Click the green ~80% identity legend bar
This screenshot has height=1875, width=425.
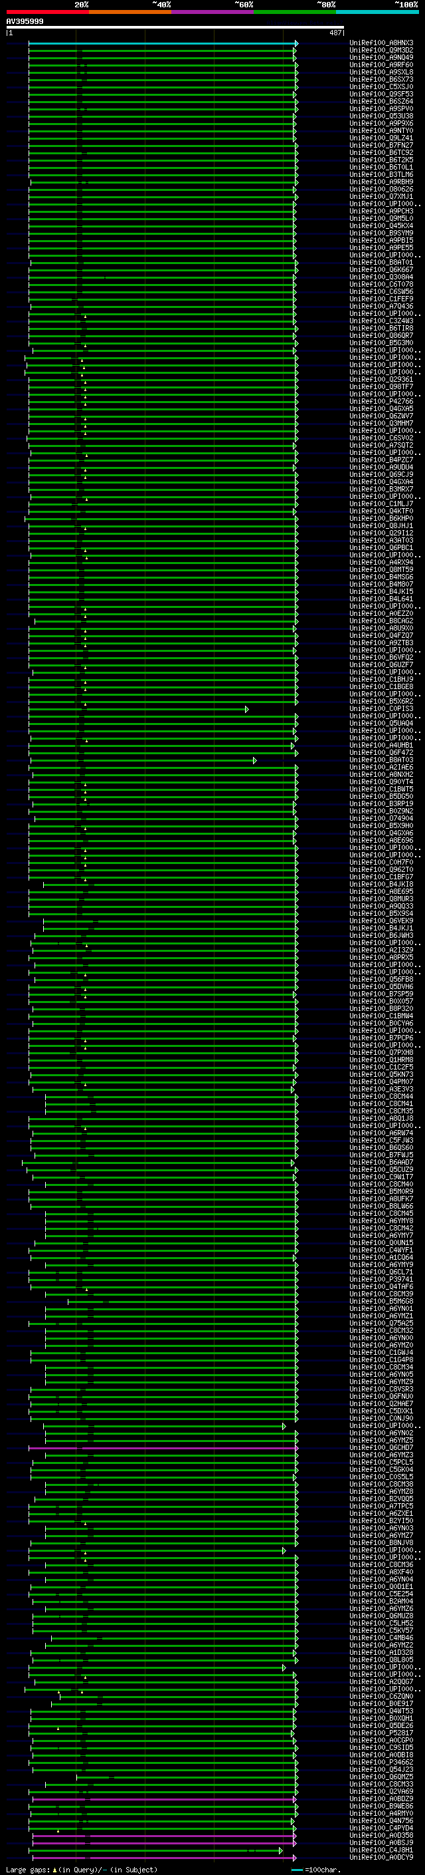(295, 12)
